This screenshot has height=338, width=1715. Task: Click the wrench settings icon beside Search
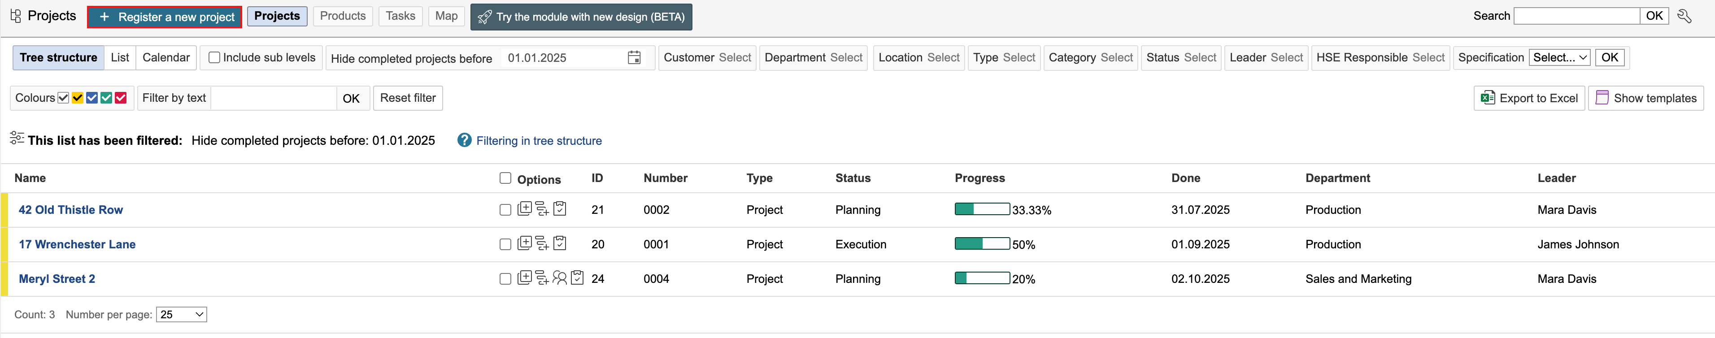click(x=1685, y=16)
